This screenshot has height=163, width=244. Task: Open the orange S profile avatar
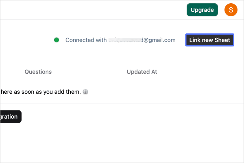(x=231, y=10)
